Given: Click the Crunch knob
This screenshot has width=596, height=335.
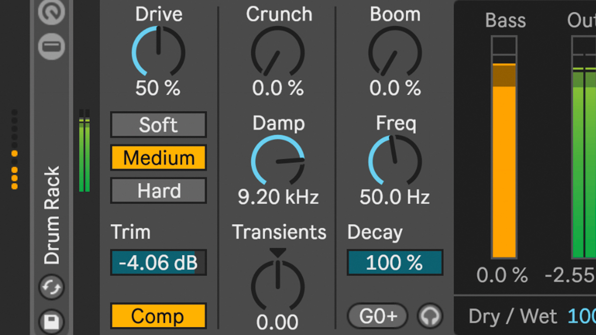Looking at the screenshot, I should click(x=278, y=52).
